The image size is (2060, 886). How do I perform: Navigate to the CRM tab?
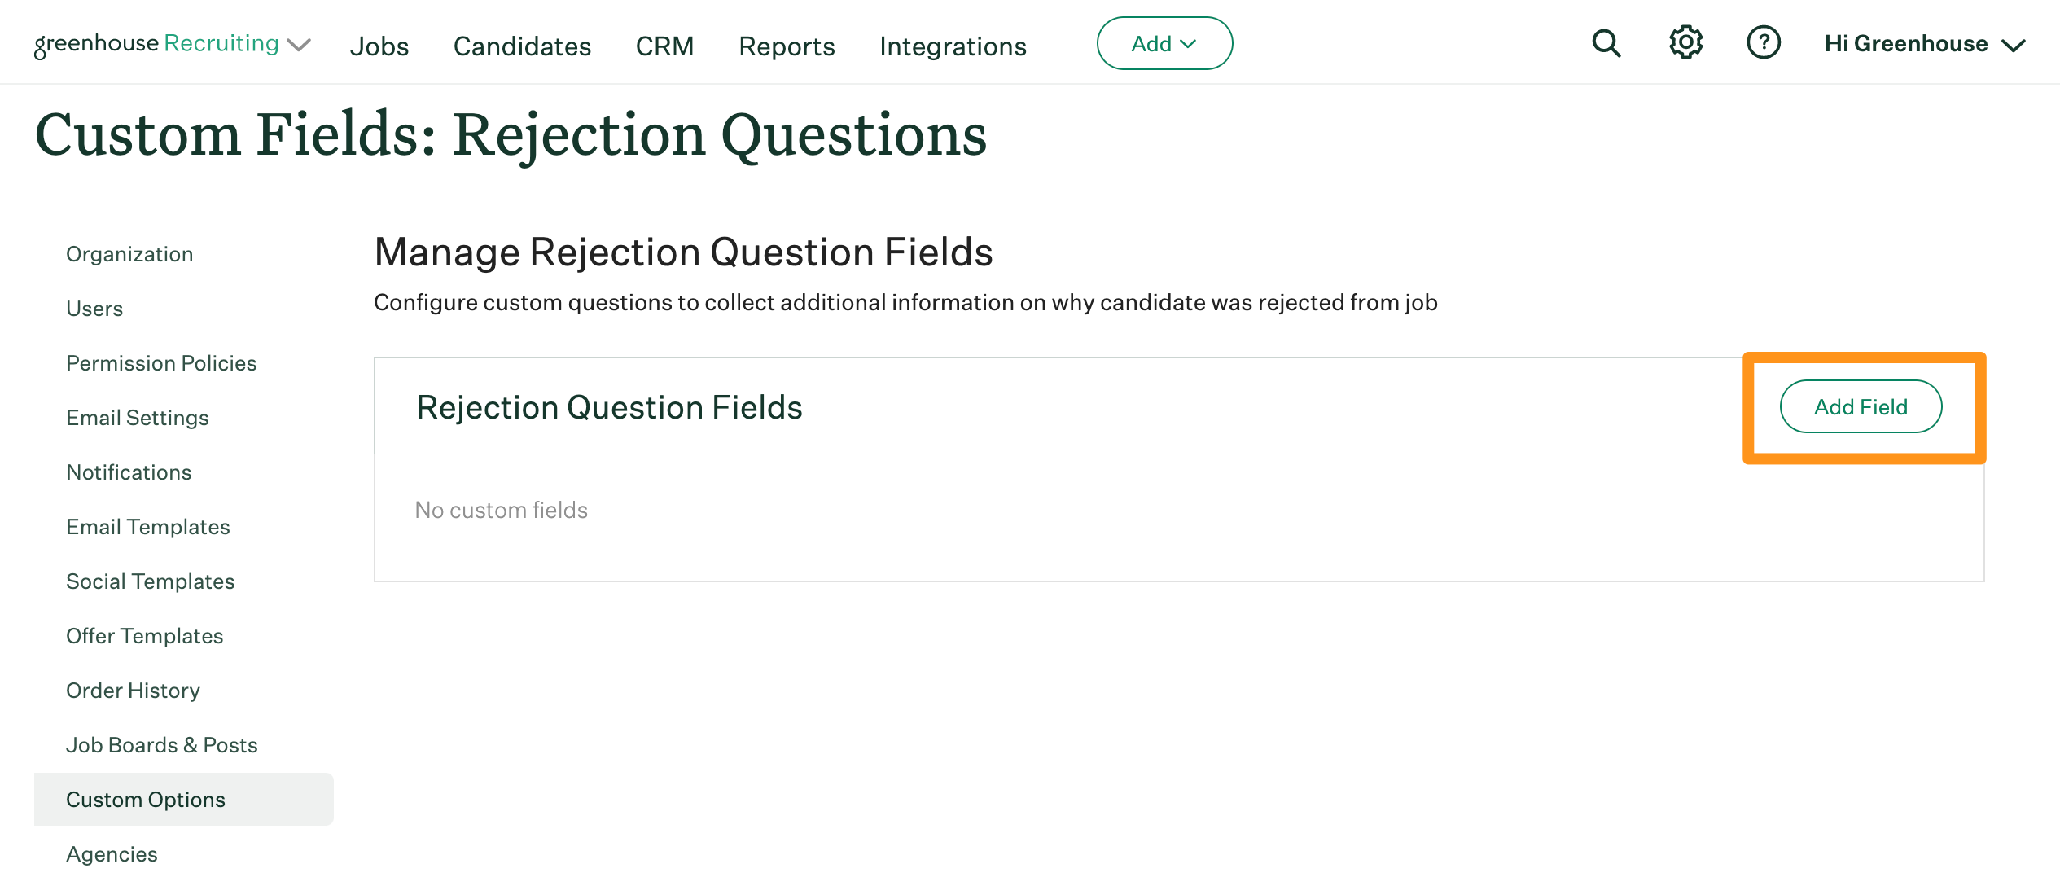tap(664, 46)
